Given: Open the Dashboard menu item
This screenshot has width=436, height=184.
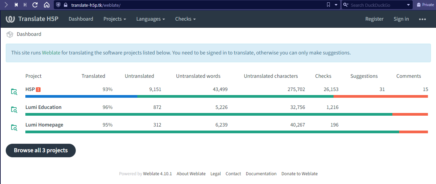Looking at the screenshot, I should [81, 19].
